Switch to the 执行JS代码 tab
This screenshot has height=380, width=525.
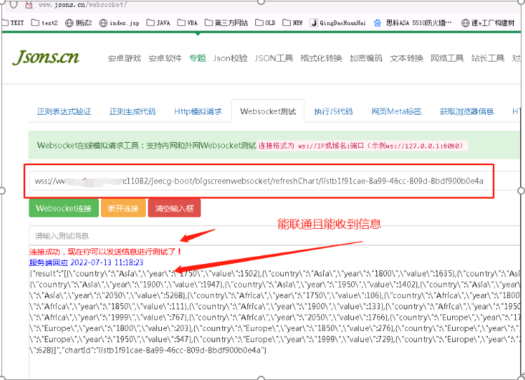click(x=333, y=111)
